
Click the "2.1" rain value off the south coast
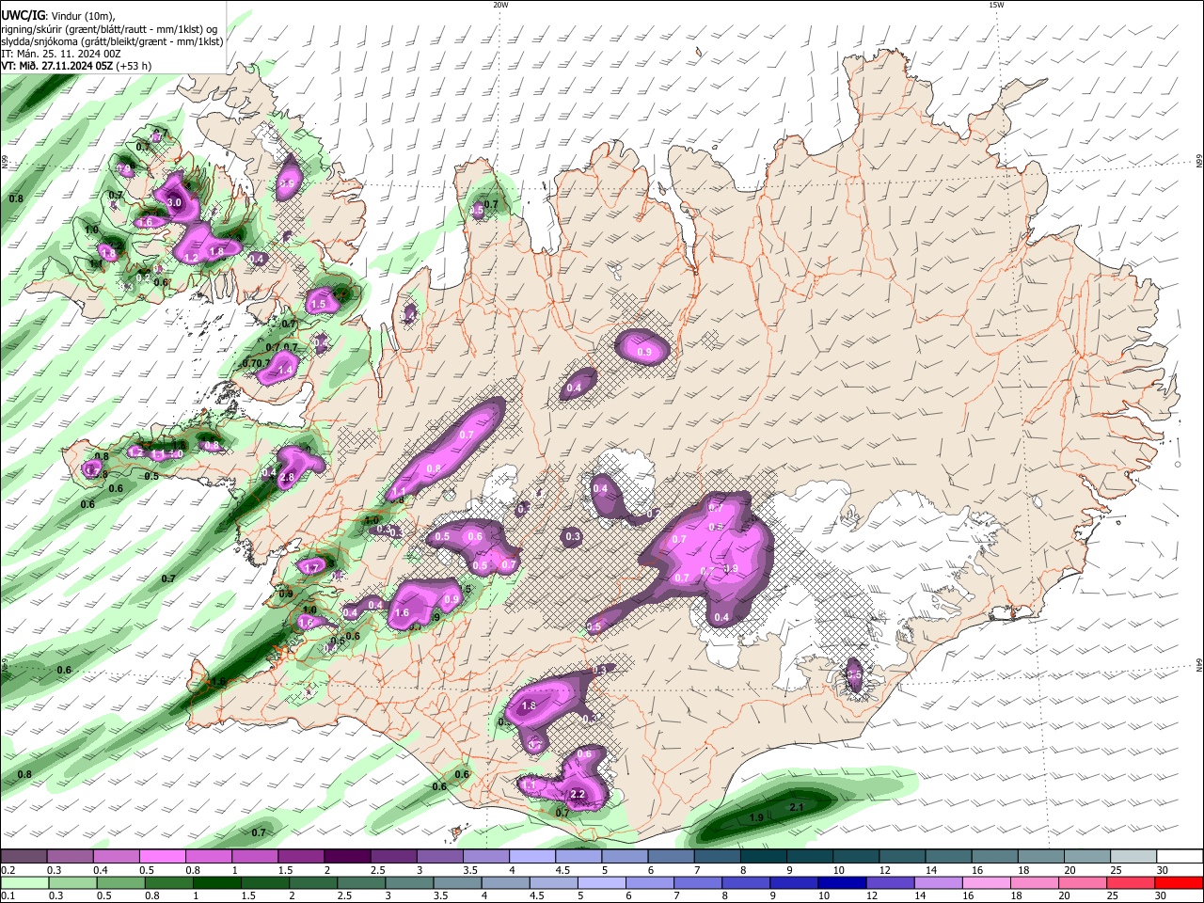point(797,808)
